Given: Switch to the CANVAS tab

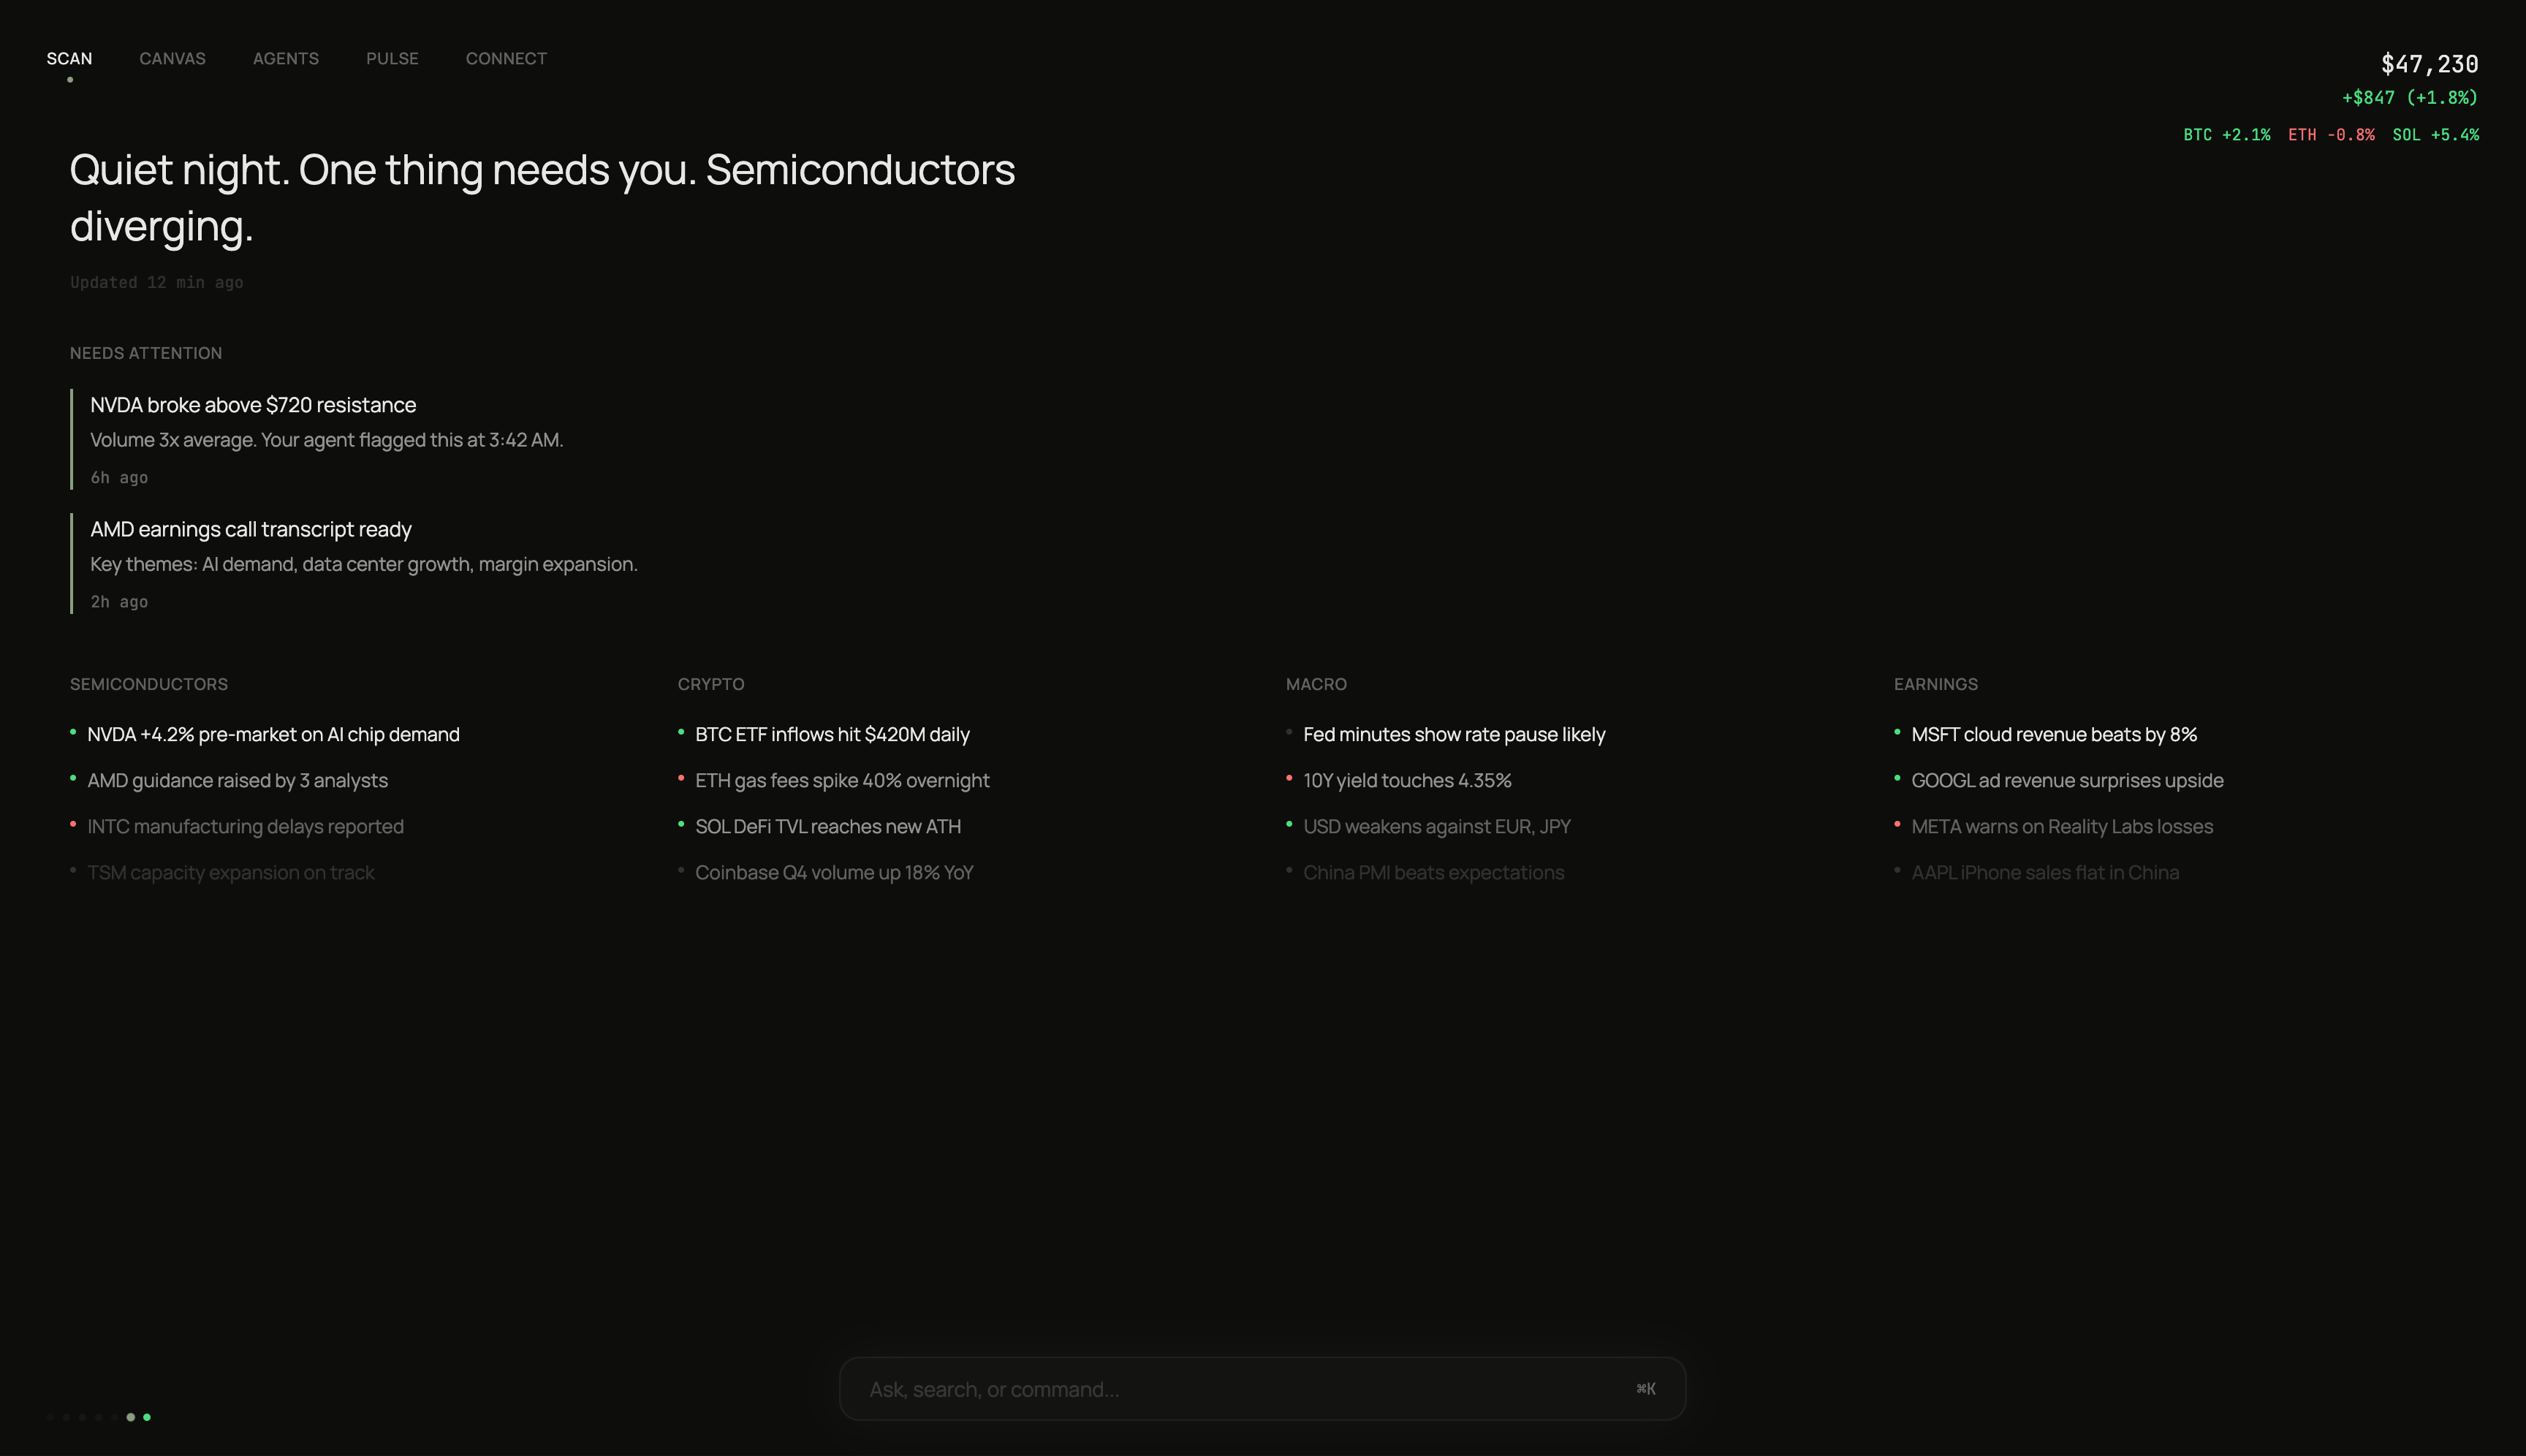Looking at the screenshot, I should (171, 58).
